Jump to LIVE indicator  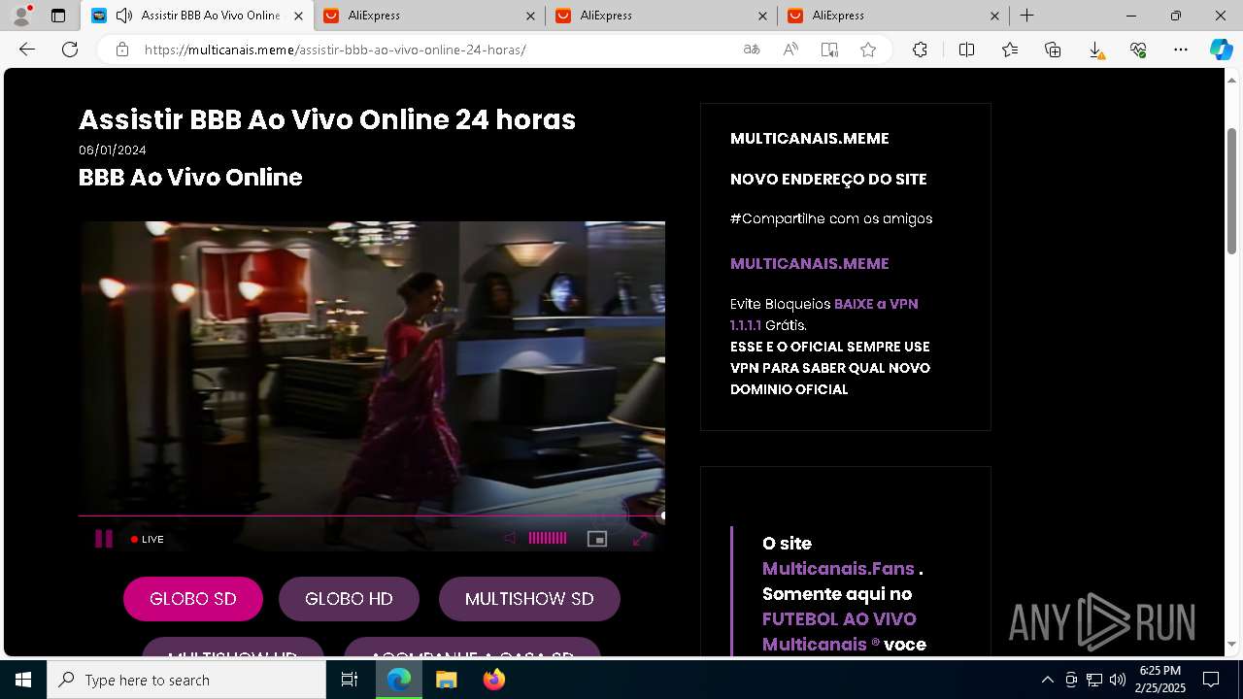point(148,539)
